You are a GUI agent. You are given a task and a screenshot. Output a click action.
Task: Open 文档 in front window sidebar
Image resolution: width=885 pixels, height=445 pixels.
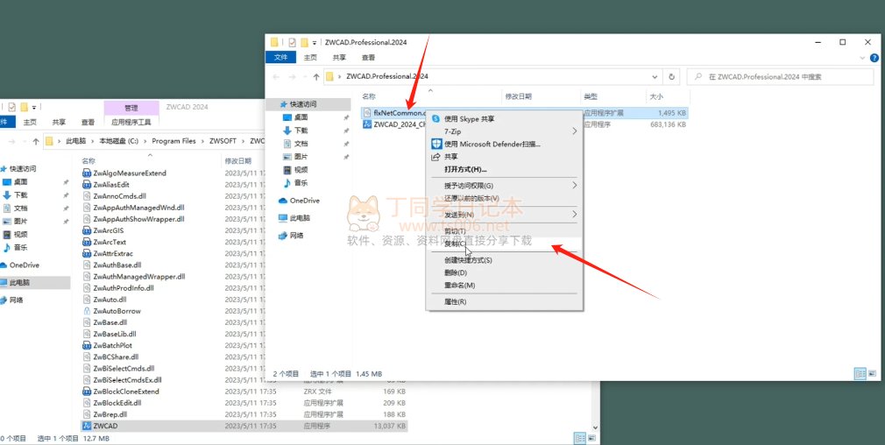tap(301, 144)
